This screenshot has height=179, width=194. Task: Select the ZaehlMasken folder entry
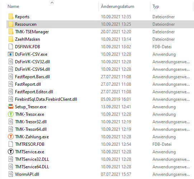(x=28, y=39)
